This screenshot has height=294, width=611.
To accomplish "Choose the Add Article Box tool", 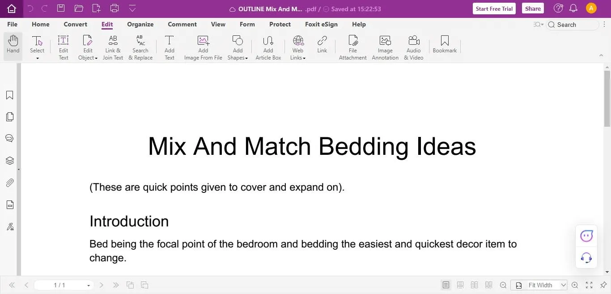I will pos(268,47).
